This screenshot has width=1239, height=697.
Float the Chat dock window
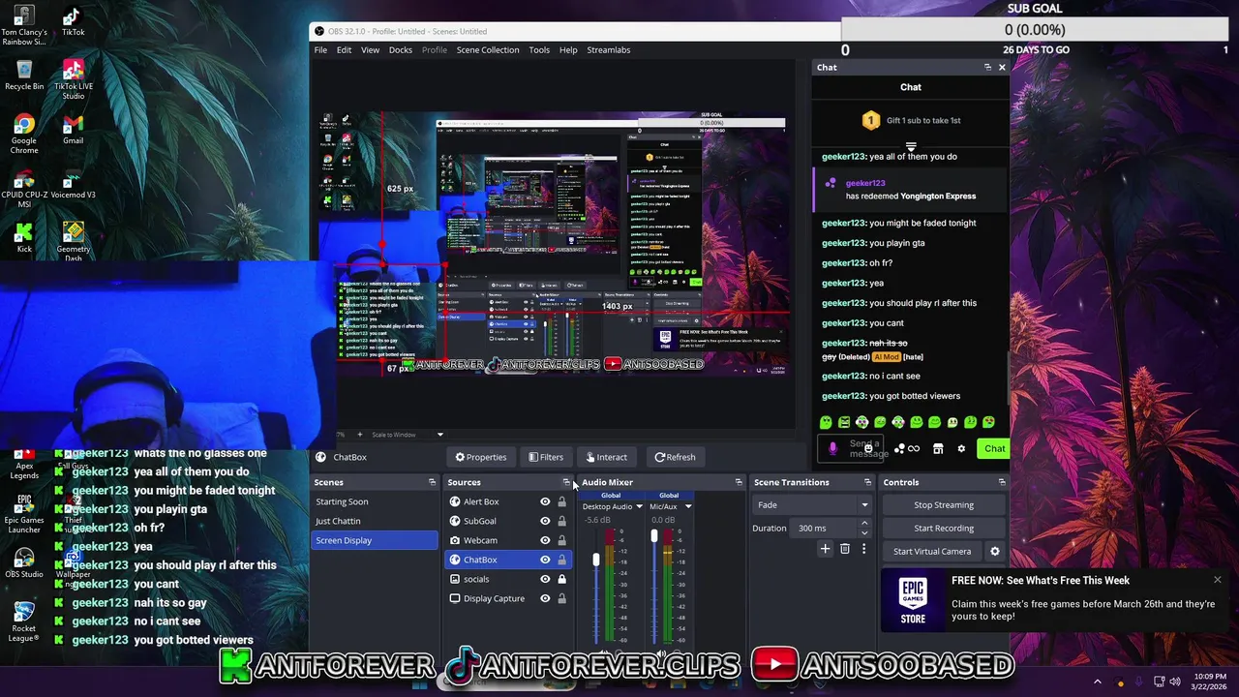click(987, 67)
